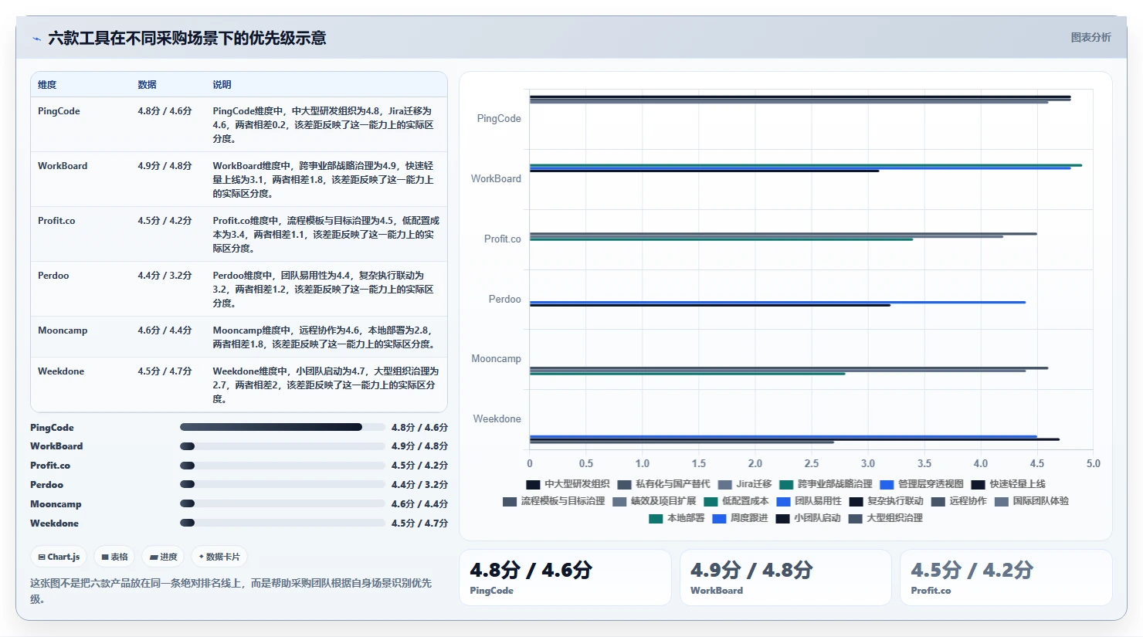Click the chart title 六款工具在不同采购场景下的优先级示意

pyautogui.click(x=187, y=39)
